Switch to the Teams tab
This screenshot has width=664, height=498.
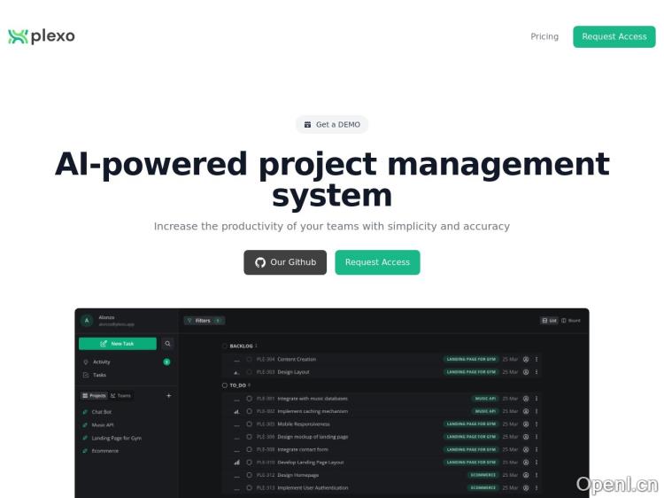click(x=120, y=396)
